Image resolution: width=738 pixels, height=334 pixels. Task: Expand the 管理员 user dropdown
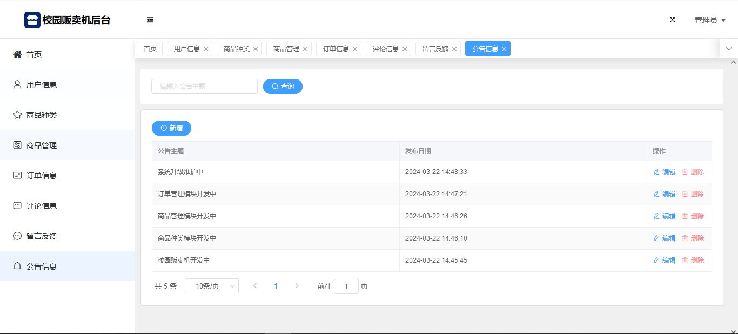point(709,20)
